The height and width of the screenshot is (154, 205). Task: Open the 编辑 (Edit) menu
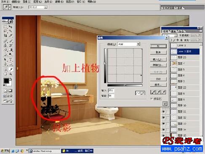(16, 2)
